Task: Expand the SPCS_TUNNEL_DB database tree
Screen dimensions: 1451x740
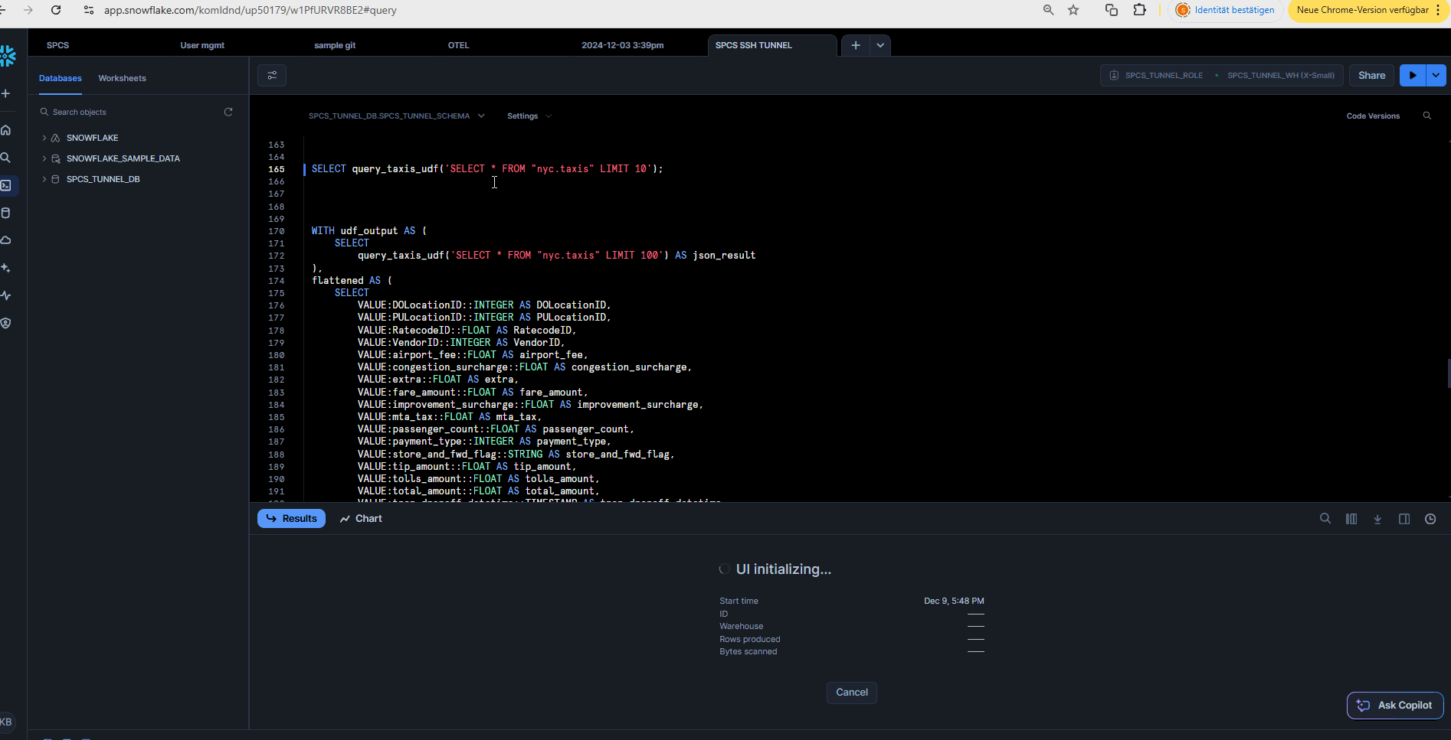Action: tap(44, 178)
